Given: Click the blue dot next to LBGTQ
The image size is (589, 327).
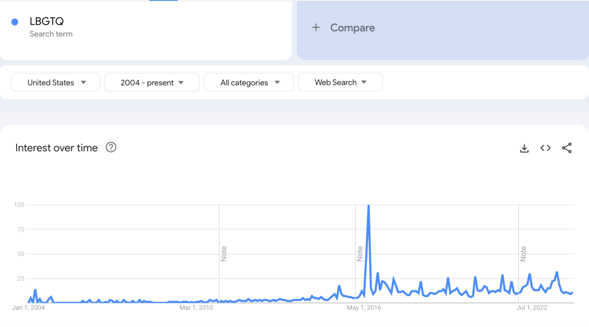Looking at the screenshot, I should click(15, 22).
